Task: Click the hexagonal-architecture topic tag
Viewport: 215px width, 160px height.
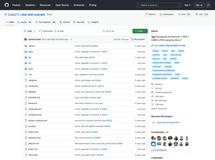Action: [x=162, y=74]
